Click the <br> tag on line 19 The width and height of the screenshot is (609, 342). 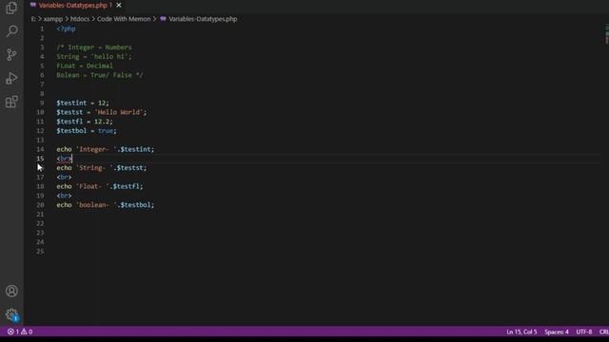64,196
